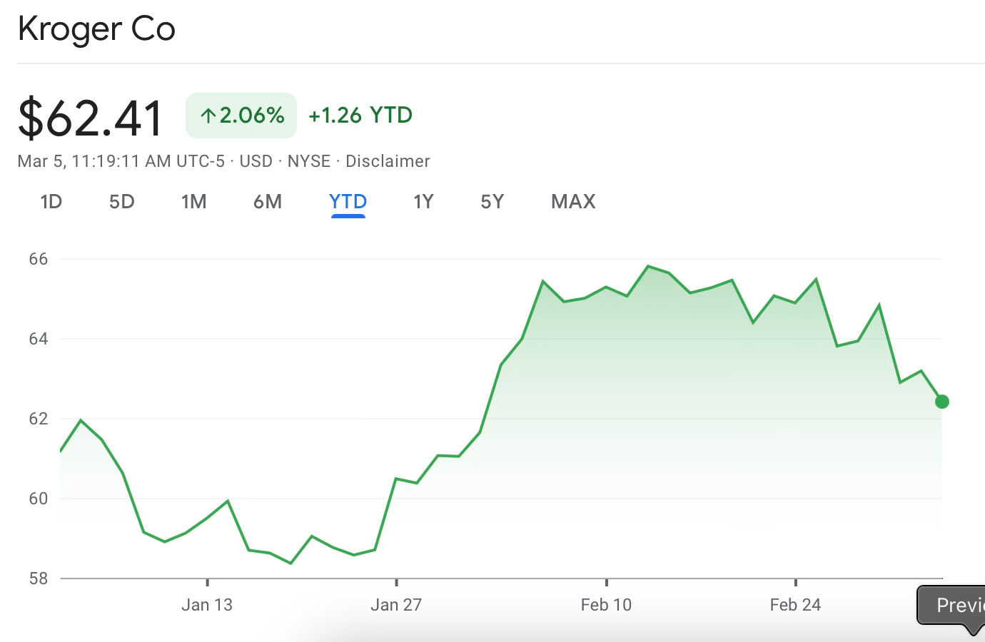Click the $62.41 price value
985x642 pixels.
[91, 117]
